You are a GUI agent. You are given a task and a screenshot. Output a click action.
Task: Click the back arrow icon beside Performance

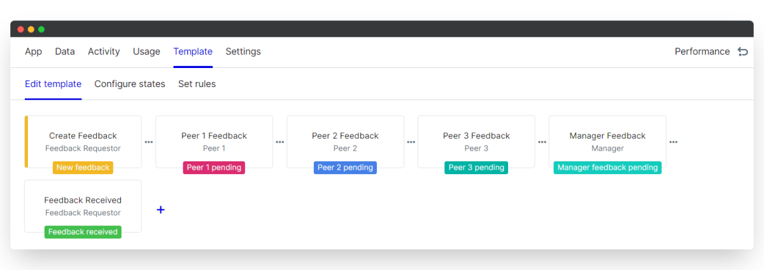tap(742, 51)
